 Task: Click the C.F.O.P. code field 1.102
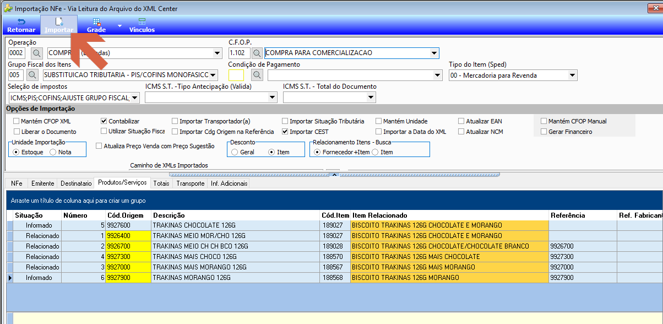(240, 53)
